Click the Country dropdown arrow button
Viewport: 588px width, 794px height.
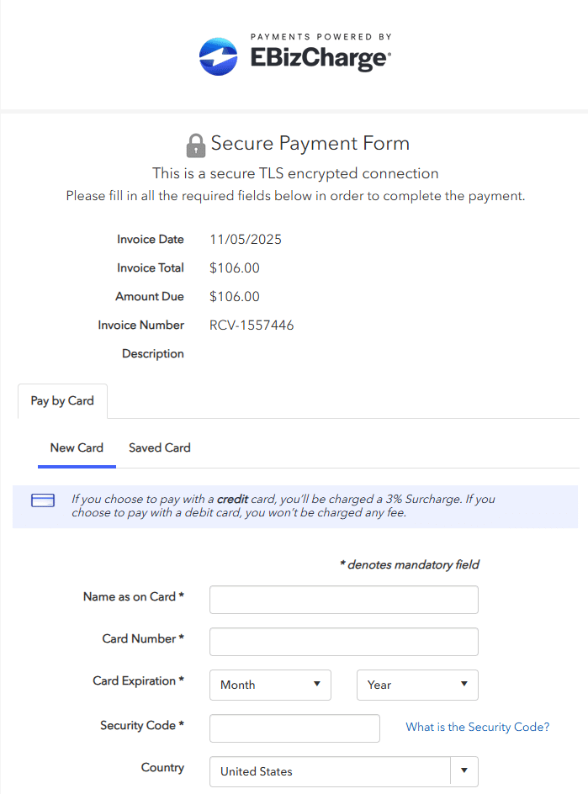point(464,770)
